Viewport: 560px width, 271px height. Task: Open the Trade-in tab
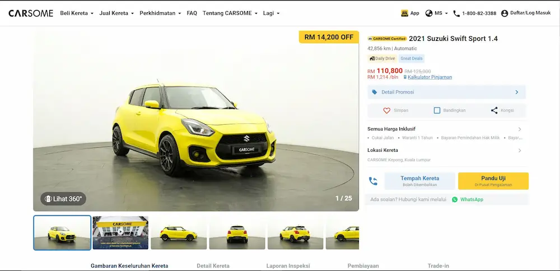(438, 266)
